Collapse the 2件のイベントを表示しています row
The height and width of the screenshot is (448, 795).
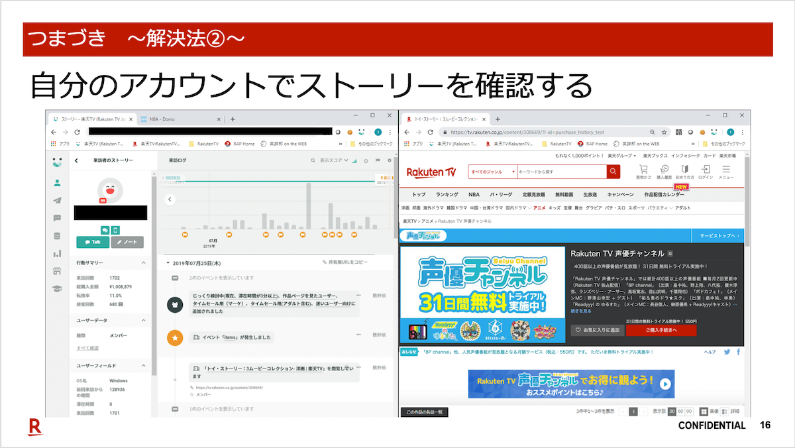(x=175, y=278)
